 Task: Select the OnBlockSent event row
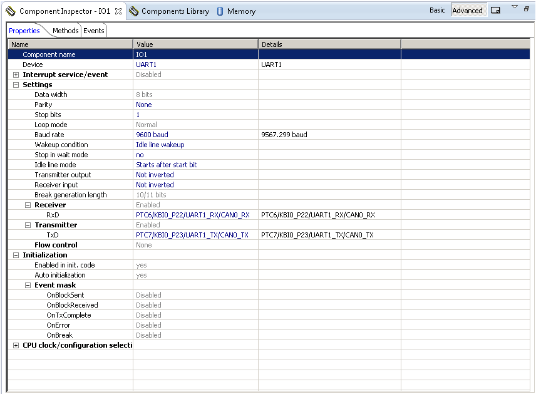click(x=269, y=295)
